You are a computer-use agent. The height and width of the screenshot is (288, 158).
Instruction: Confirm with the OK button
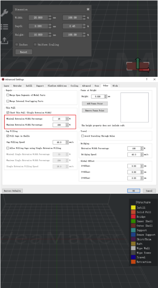133,191
